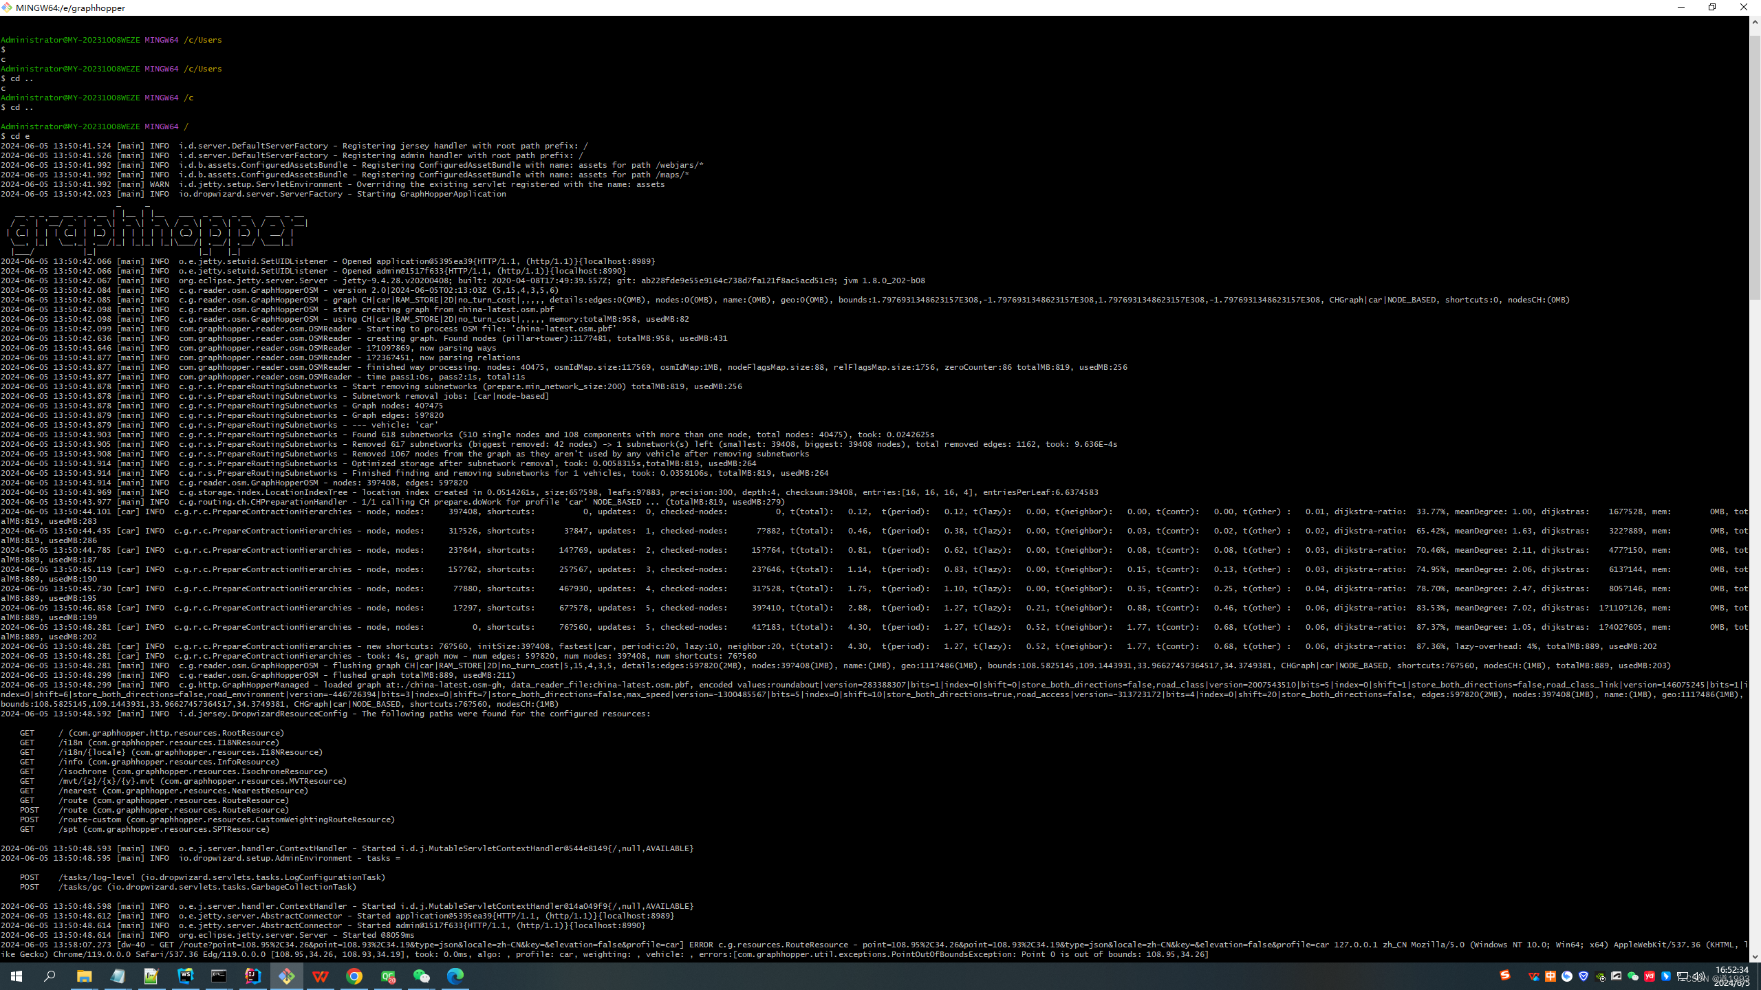Open Youdao dictionary tray icon
Image resolution: width=1761 pixels, height=990 pixels.
click(x=1650, y=976)
